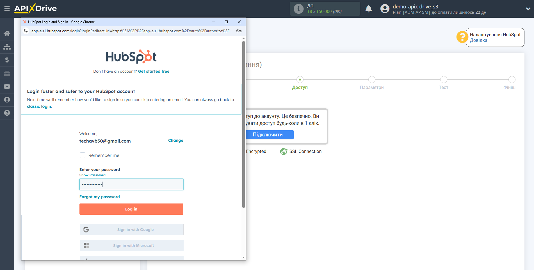Click Show Password link
This screenshot has height=270, width=534.
click(92, 175)
